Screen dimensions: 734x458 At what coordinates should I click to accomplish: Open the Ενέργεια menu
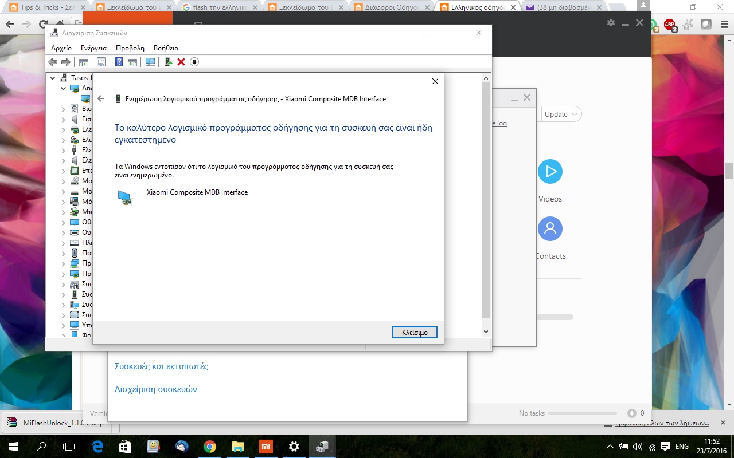coord(93,48)
